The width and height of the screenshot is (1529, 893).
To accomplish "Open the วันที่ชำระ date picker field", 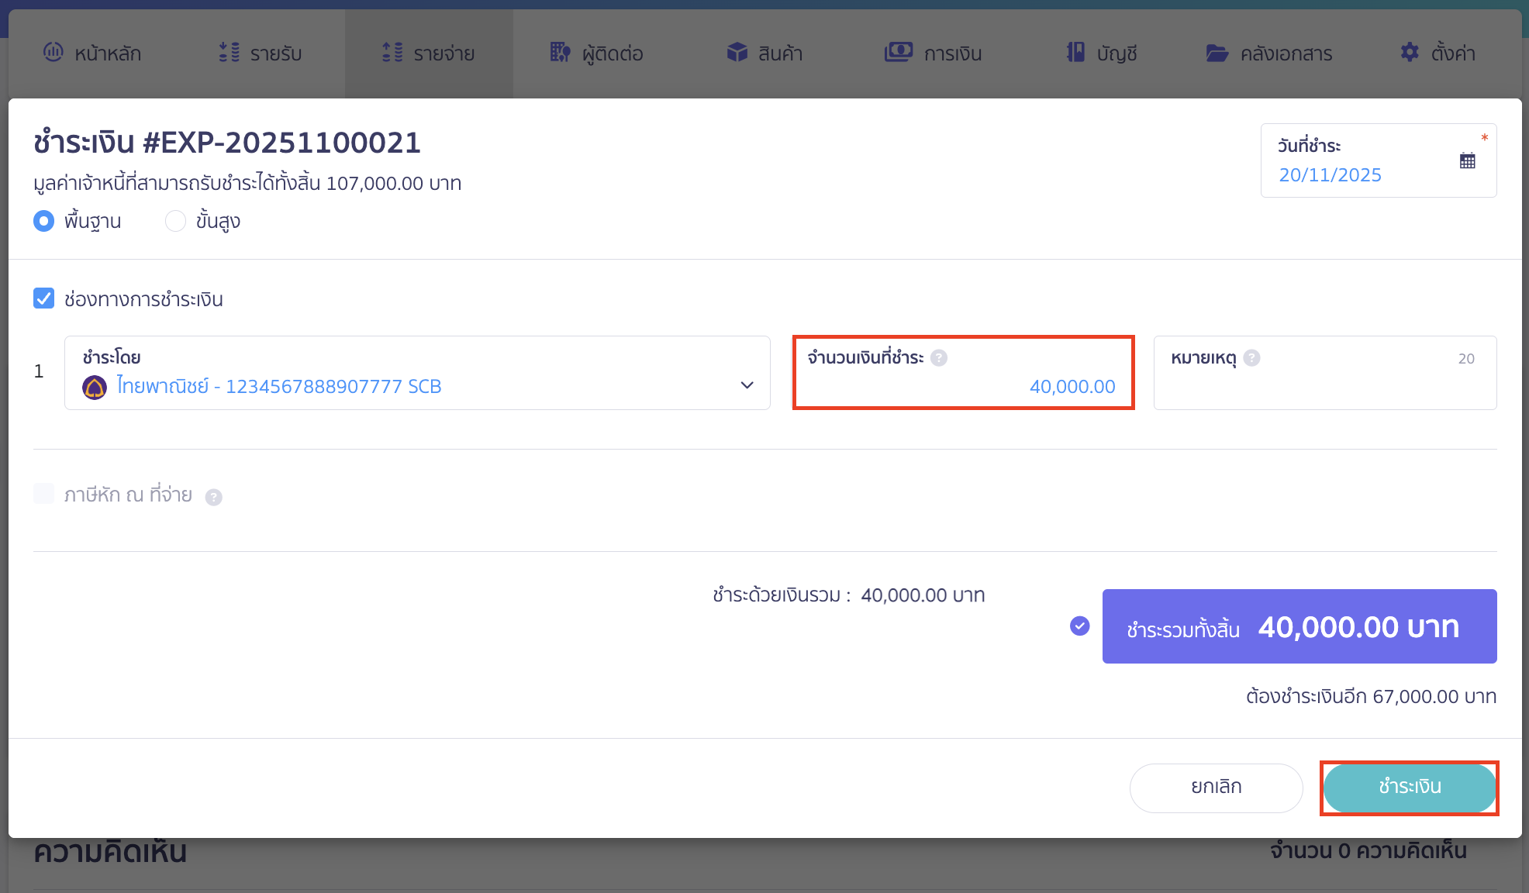I will (1331, 174).
